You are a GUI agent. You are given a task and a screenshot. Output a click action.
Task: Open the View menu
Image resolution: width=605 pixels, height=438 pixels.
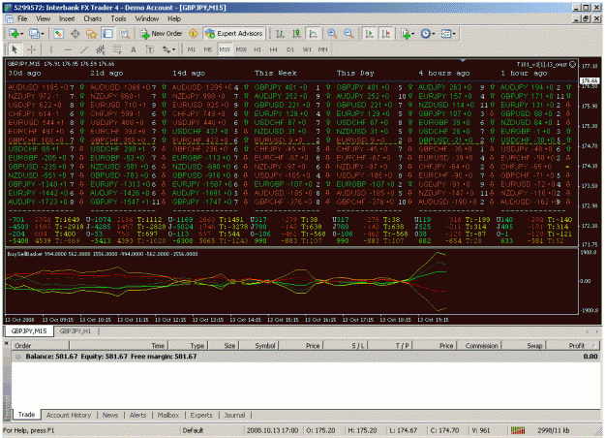[x=43, y=18]
